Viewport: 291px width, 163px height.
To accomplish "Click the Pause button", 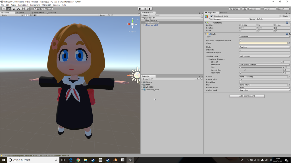I will (x=145, y=9).
